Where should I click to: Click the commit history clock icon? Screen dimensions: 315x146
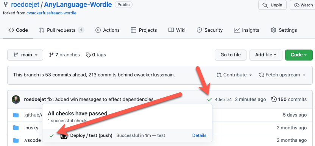pyautogui.click(x=274, y=99)
